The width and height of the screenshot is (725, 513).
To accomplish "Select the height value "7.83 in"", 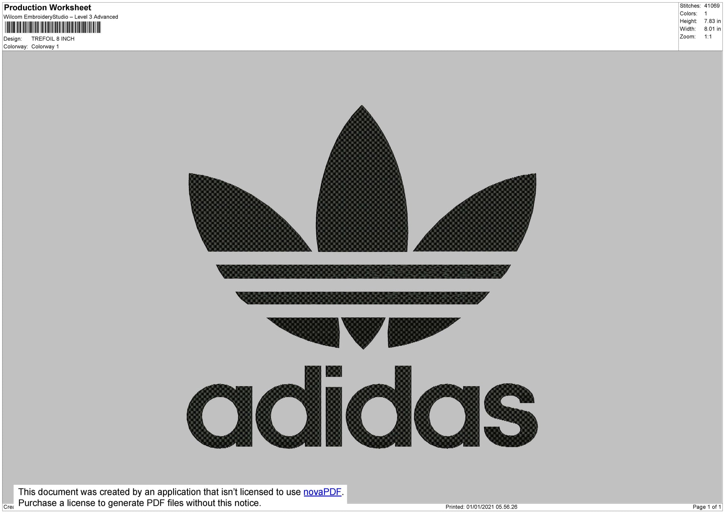I will pos(712,21).
